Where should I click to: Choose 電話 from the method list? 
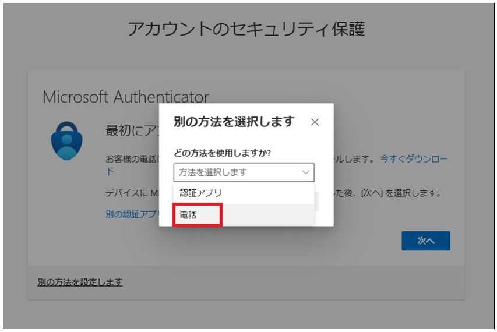pyautogui.click(x=244, y=215)
